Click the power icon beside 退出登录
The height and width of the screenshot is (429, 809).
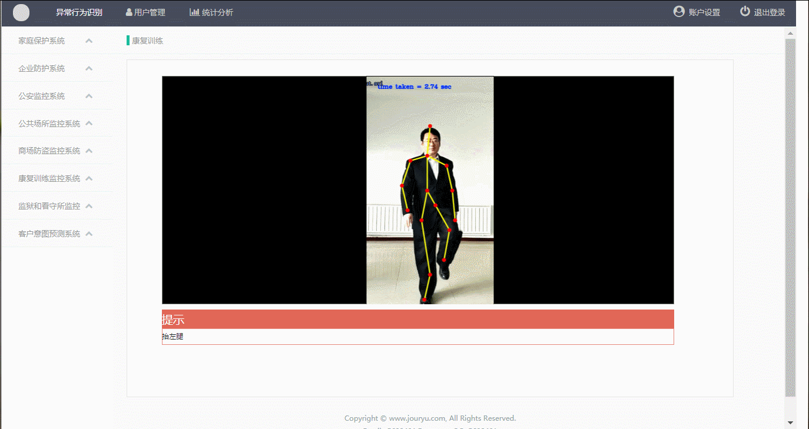(x=745, y=12)
